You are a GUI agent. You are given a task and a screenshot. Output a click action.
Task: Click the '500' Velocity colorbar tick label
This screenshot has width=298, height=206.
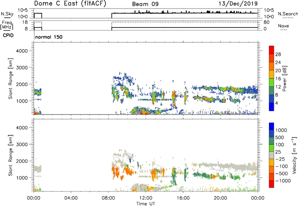280,138
